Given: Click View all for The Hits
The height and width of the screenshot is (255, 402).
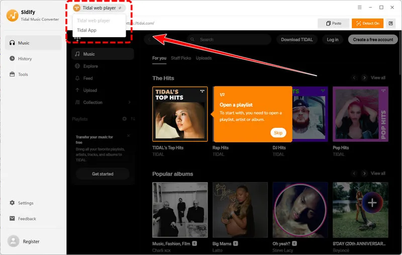Looking at the screenshot, I should click(x=378, y=77).
